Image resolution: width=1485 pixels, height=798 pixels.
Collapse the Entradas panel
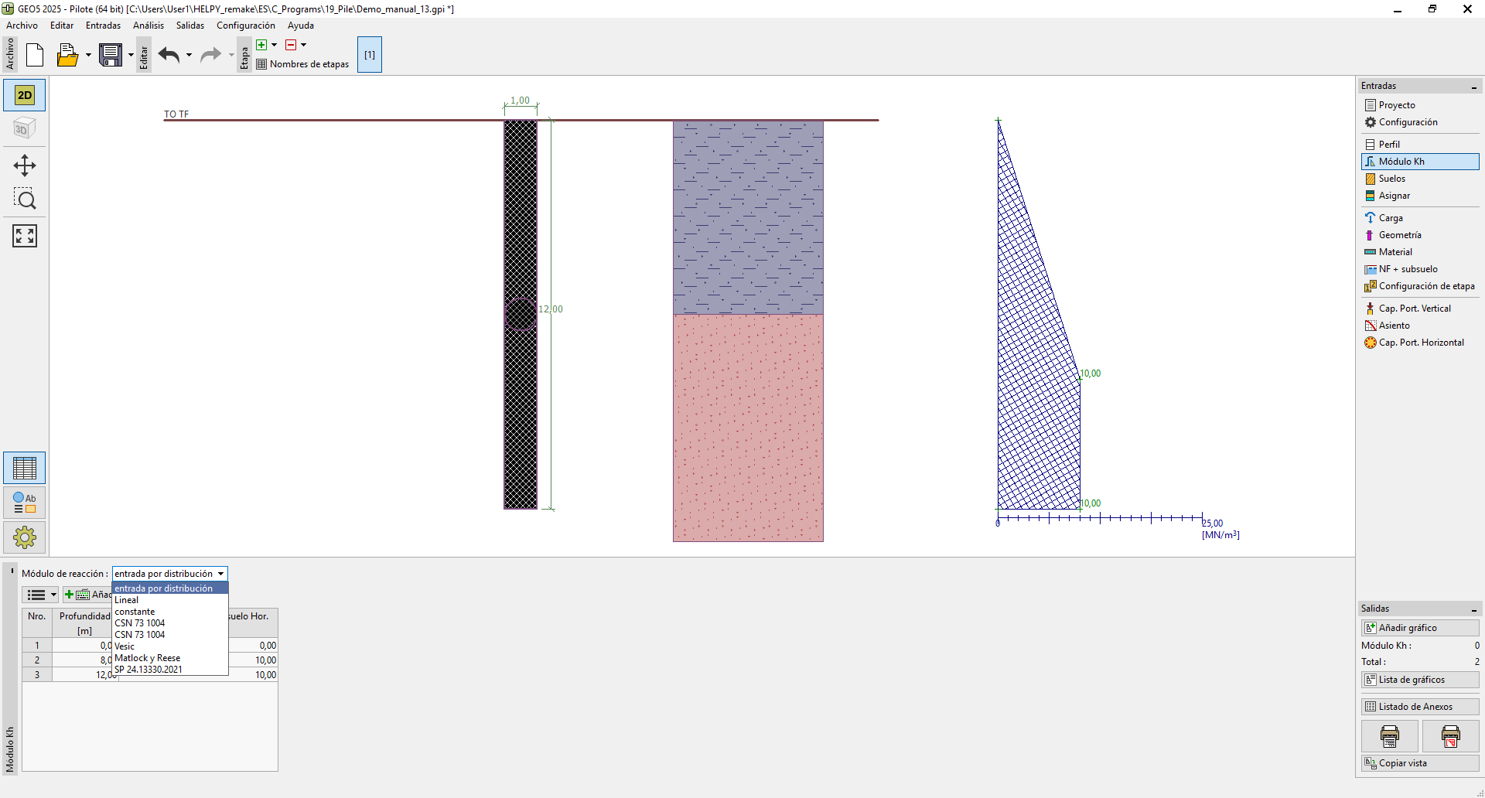click(x=1473, y=87)
